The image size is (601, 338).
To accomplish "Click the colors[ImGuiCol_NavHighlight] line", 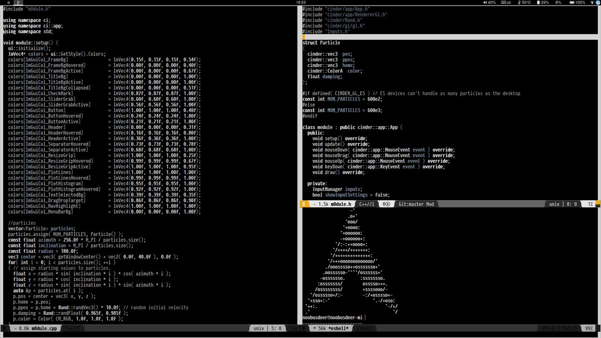I will 104,206.
